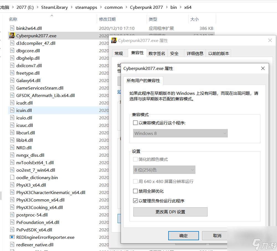The image size is (277, 251).
Task: Expand breadcrumb chevron after bin
Action: click(x=180, y=7)
